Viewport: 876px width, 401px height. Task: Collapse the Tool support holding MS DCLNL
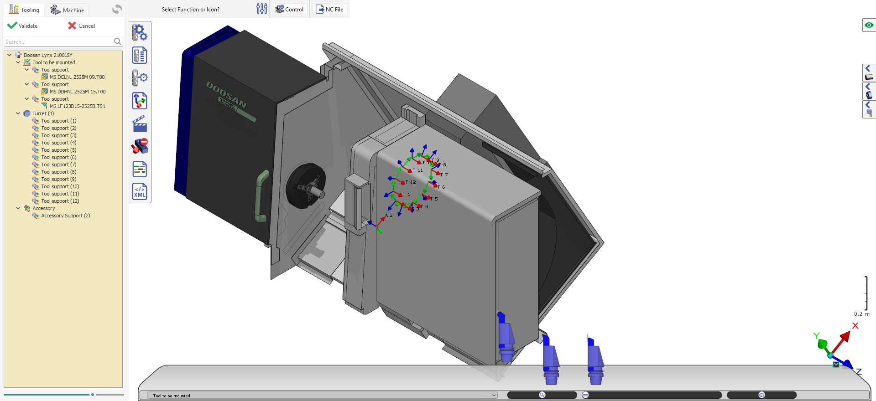[x=27, y=70]
